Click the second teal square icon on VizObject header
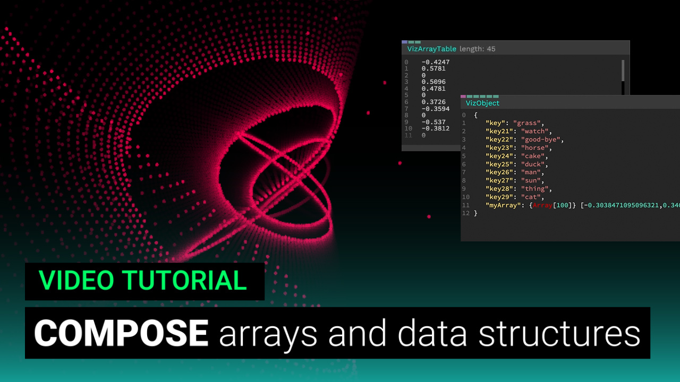The height and width of the screenshot is (382, 680). [476, 97]
